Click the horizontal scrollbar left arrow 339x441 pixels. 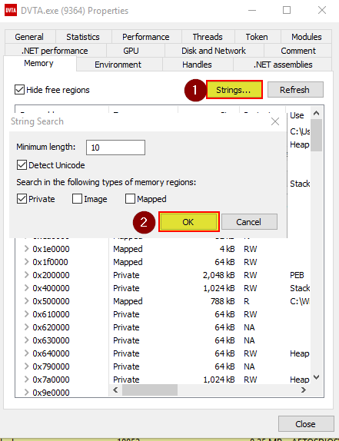(115, 390)
